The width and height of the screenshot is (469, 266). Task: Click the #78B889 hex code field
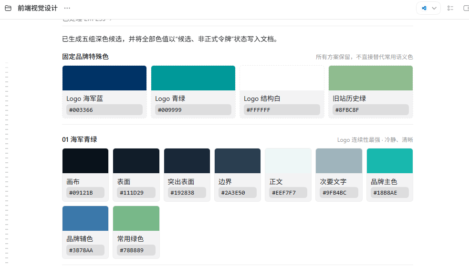[136, 250]
